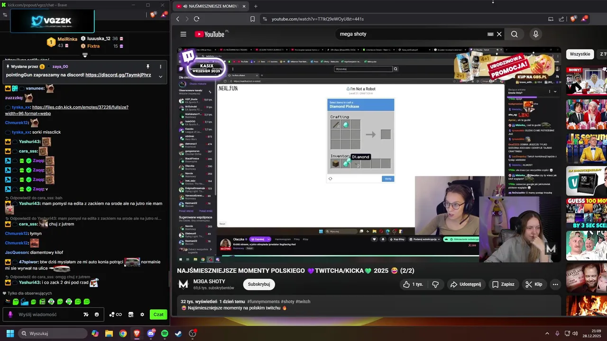Click luuuska_12 in gift leaderboard
Image resolution: width=607 pixels, height=341 pixels.
(x=99, y=38)
